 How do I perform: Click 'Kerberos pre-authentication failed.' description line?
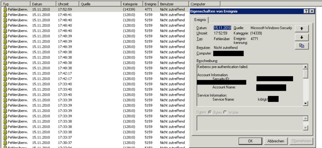pos(223,67)
